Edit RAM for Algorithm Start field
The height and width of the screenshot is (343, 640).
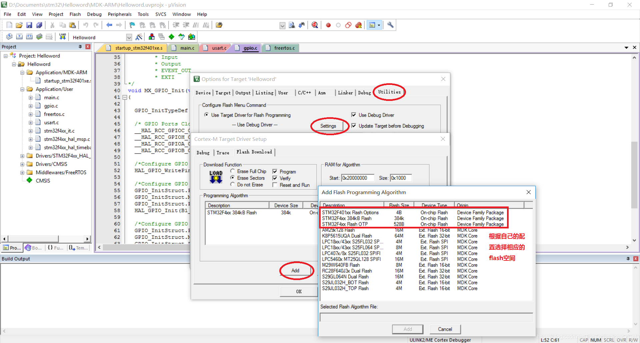click(x=358, y=178)
